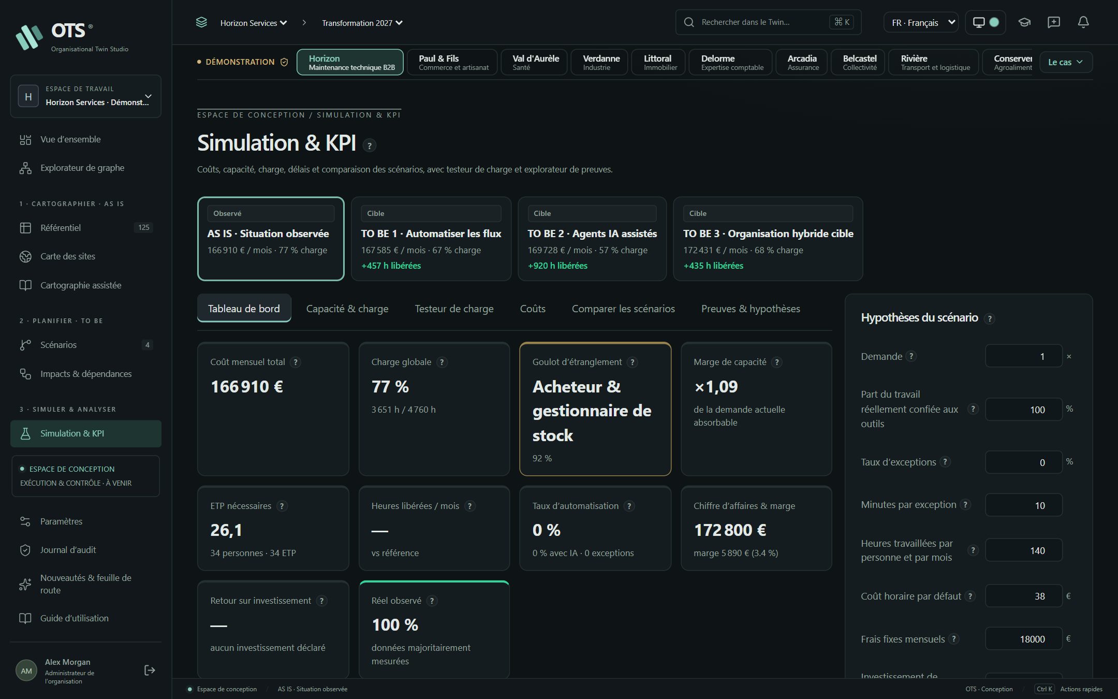Click the AM user avatar
This screenshot has width=1118, height=699.
[x=26, y=671]
